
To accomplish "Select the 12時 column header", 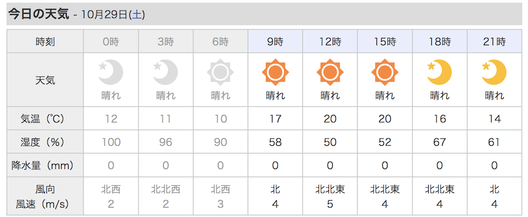I will [330, 41].
